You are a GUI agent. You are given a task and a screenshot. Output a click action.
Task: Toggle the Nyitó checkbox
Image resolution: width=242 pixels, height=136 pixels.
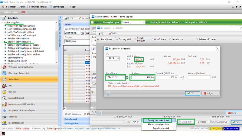(93, 22)
